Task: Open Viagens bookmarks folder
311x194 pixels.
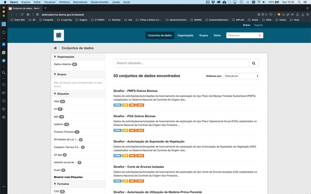Action: [x=81, y=20]
